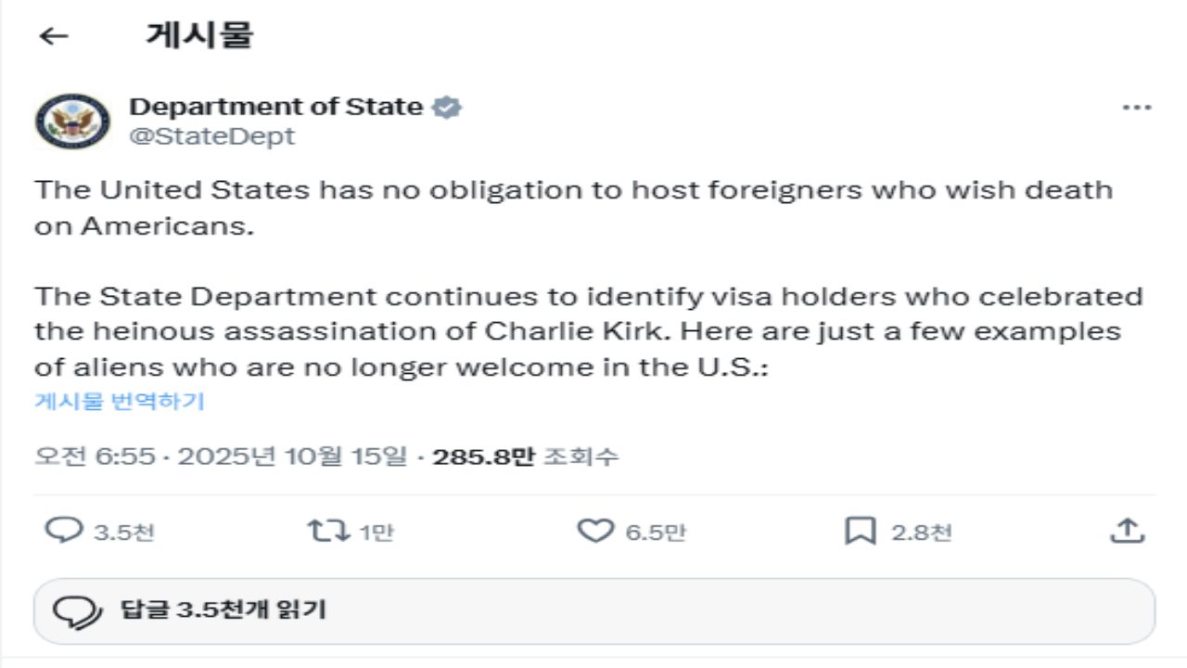Like the post with the heart icon
This screenshot has width=1187, height=668.
(594, 532)
